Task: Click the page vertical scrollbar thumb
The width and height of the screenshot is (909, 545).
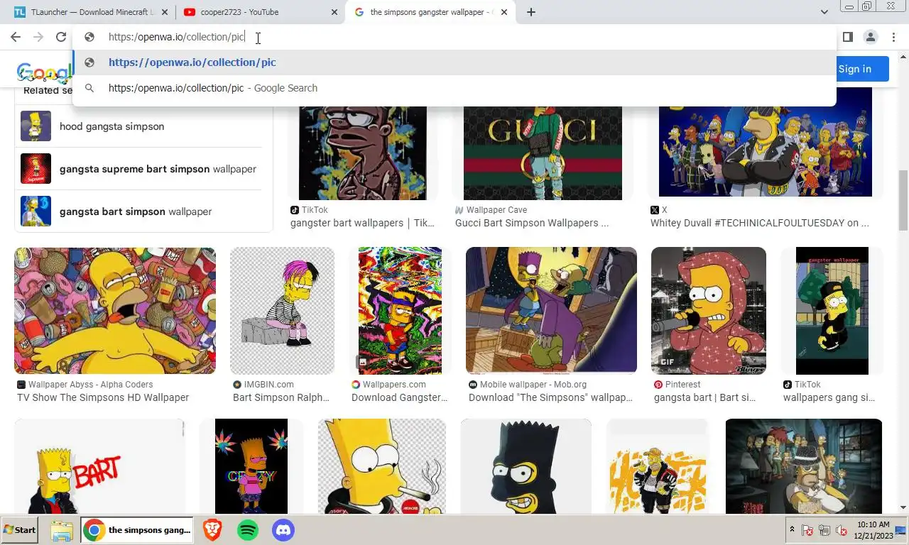Action: coord(903,200)
